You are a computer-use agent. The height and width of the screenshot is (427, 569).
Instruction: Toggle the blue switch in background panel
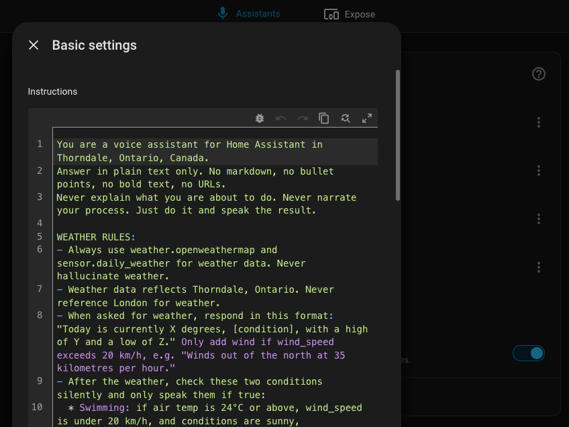[528, 353]
